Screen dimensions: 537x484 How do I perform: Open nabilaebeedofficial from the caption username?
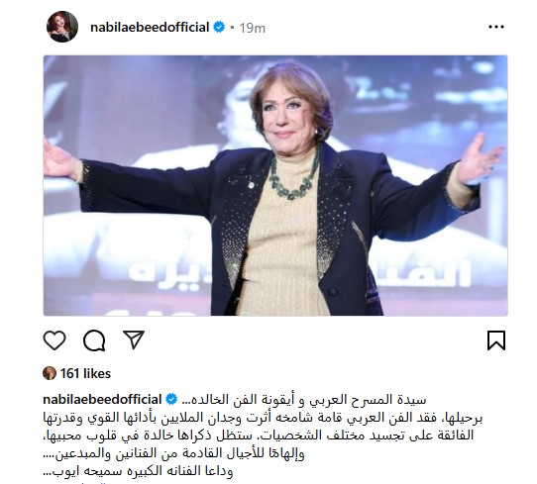[102, 399]
